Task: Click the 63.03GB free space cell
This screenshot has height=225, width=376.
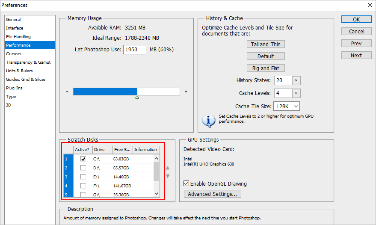Action: click(x=121, y=159)
